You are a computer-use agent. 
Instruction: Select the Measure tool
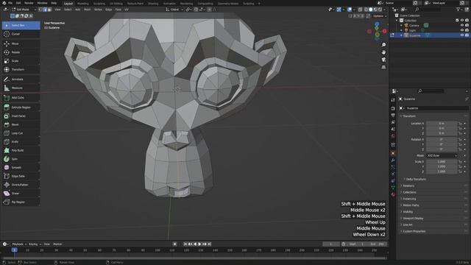tap(21, 88)
